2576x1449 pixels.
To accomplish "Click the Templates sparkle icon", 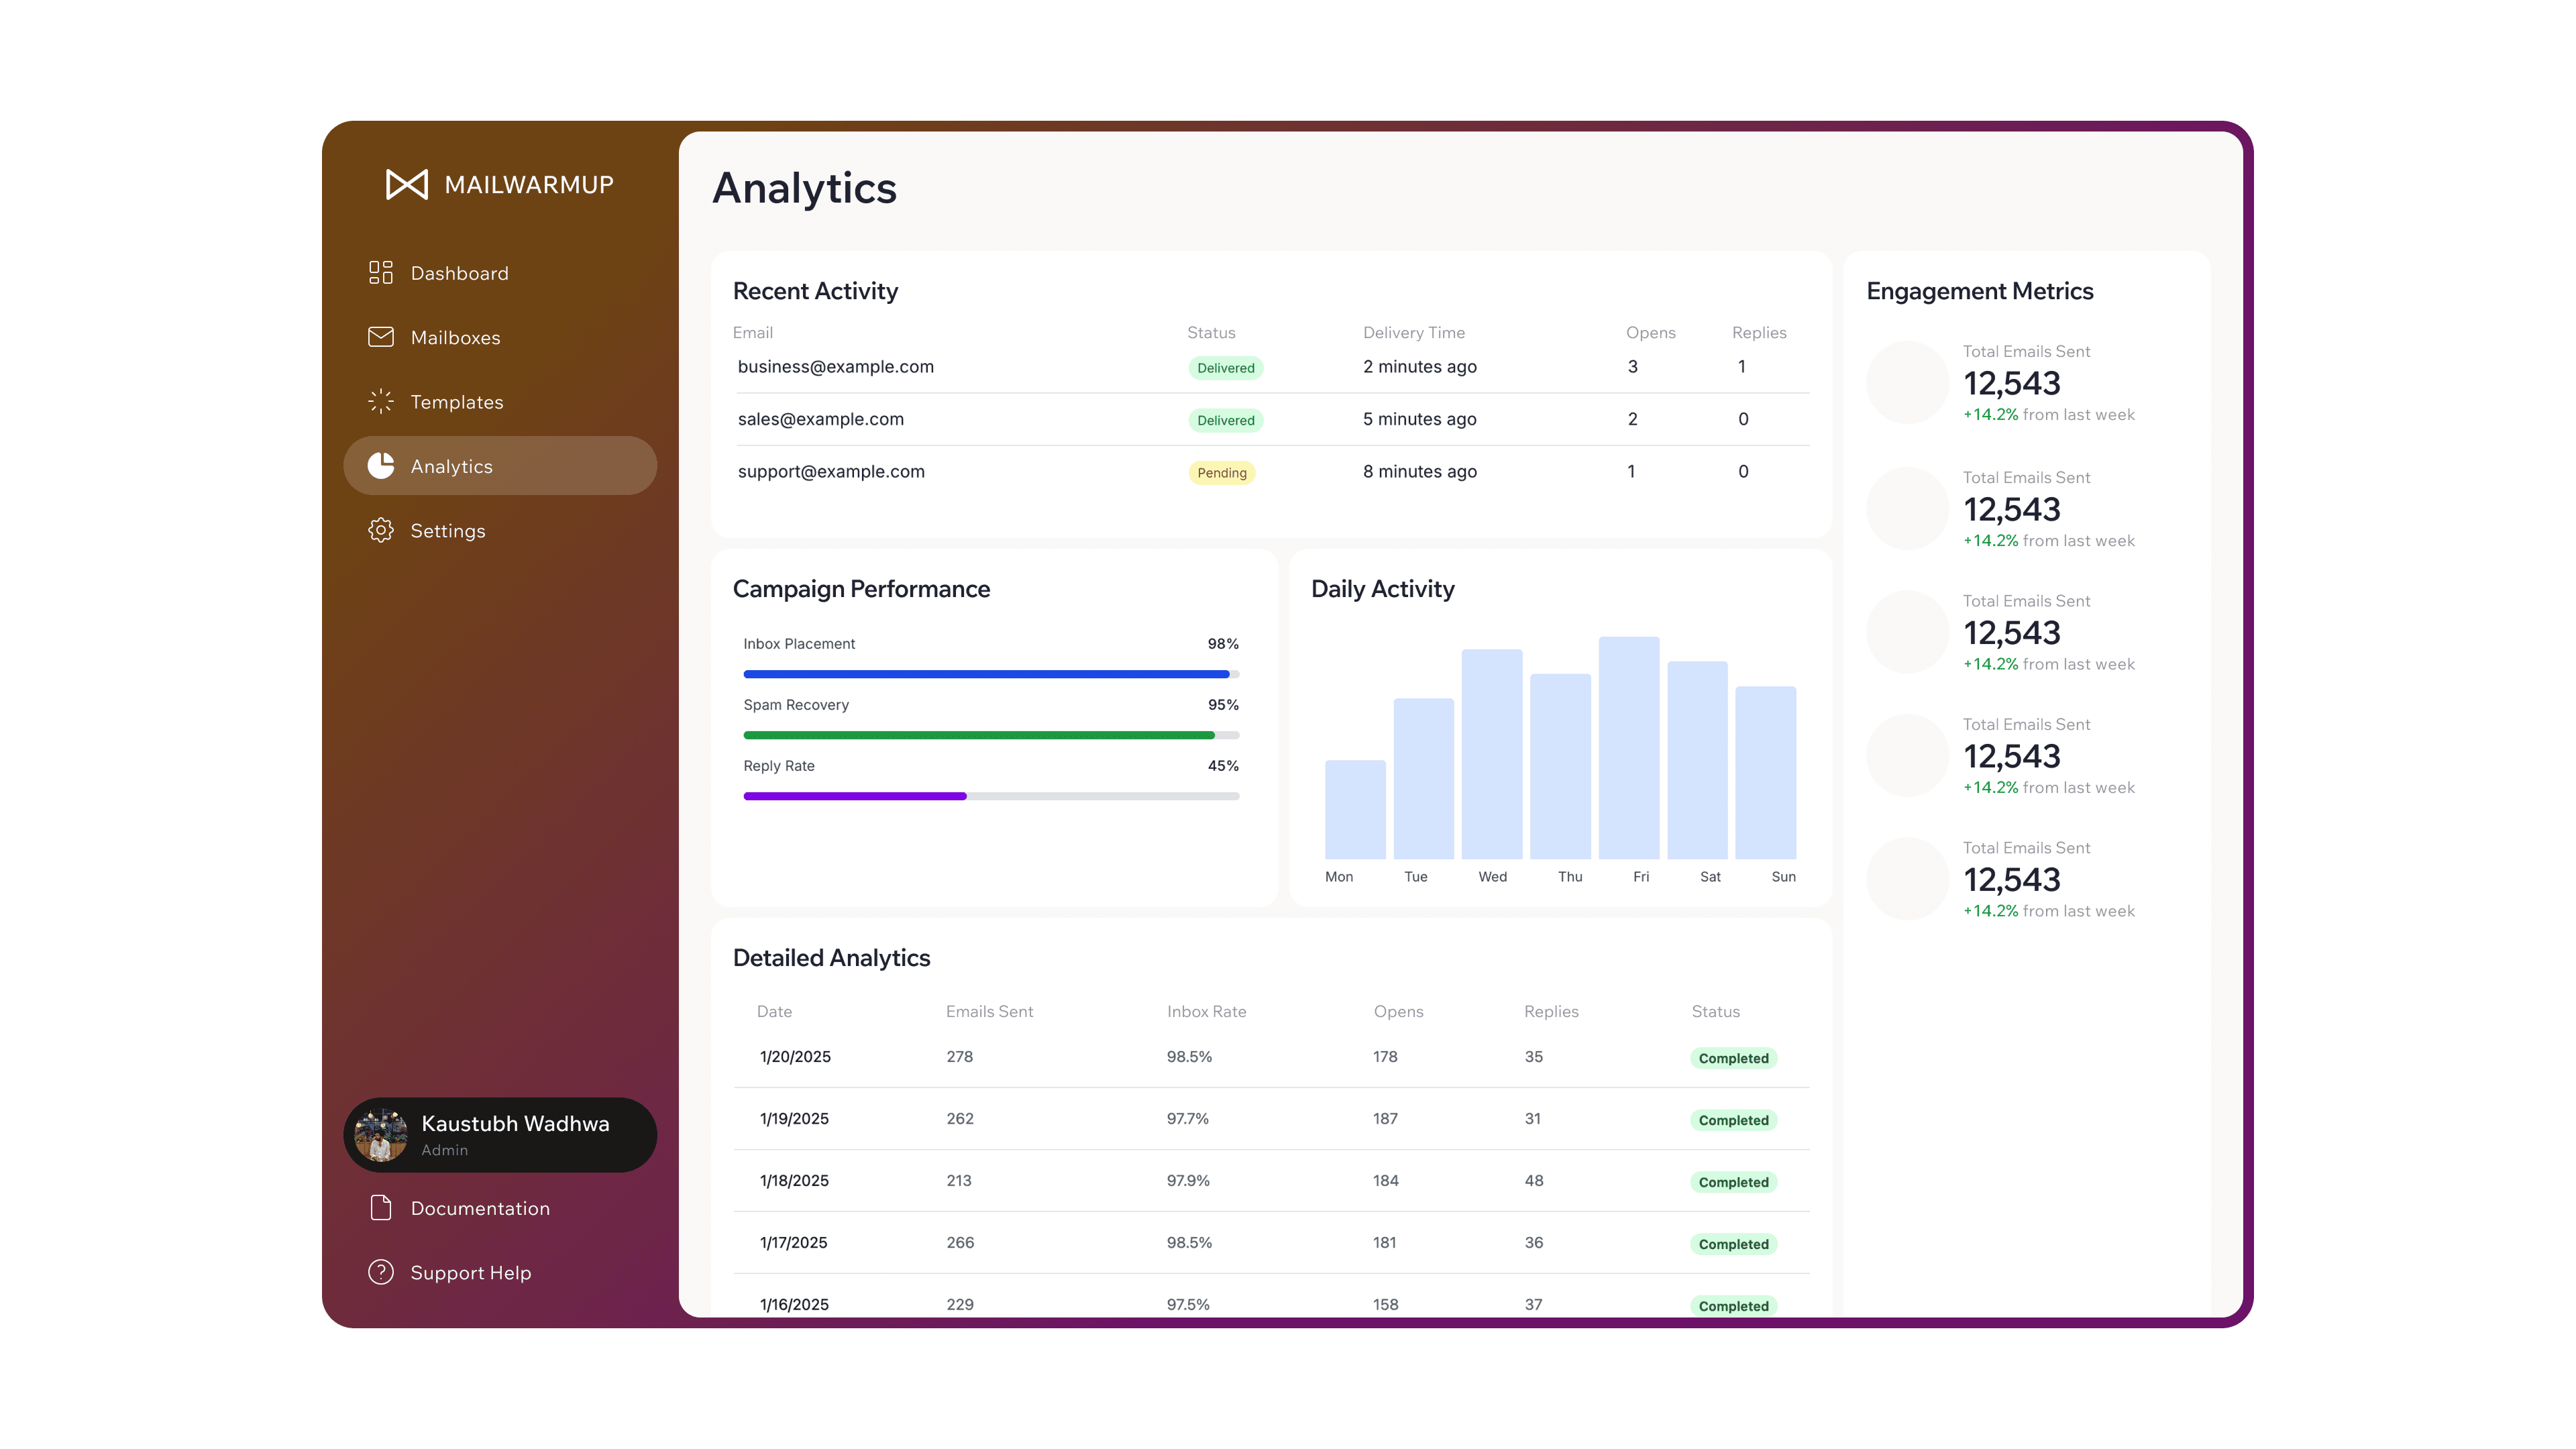I will [380, 402].
